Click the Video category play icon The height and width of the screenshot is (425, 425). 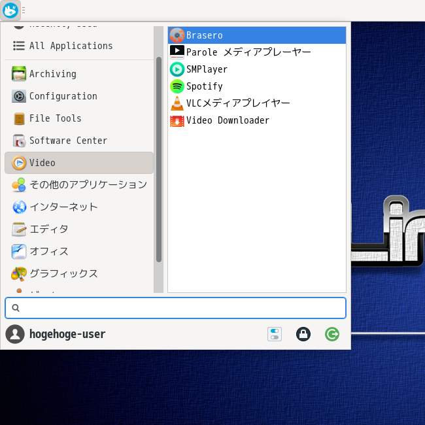pos(19,163)
